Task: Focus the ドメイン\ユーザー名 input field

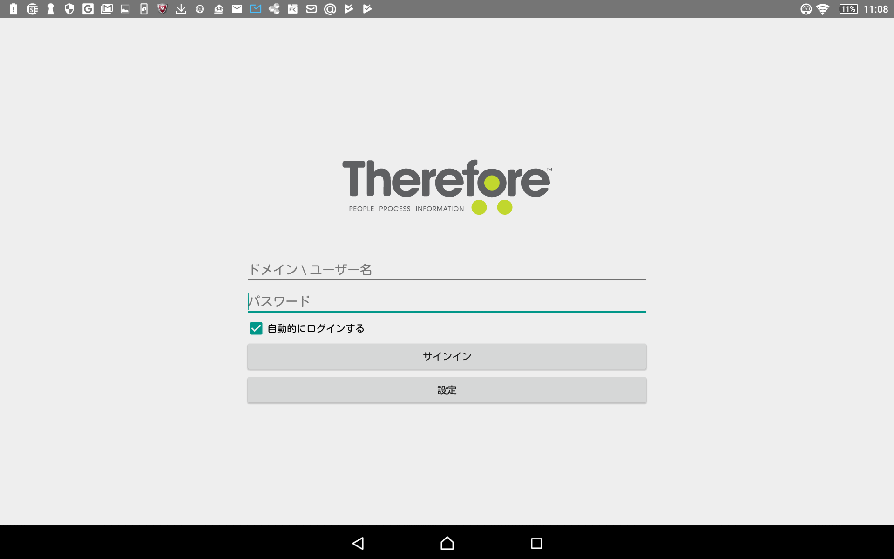Action: (447, 269)
